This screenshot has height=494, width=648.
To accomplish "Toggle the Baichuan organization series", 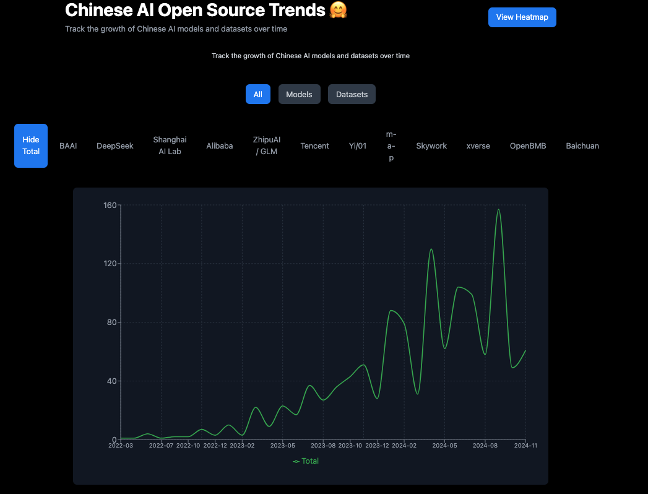I will click(582, 146).
